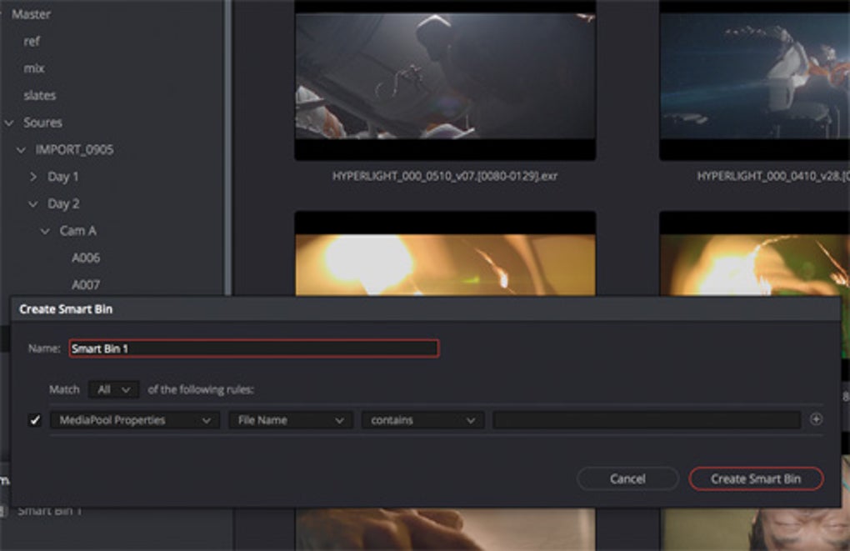Select the yellow glare clip below HYPERLIGHT_000_0510_v07
The height and width of the screenshot is (551, 850).
click(445, 253)
